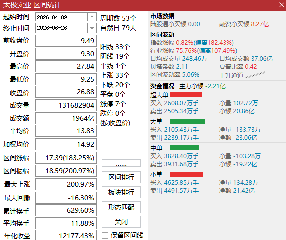Click the 周期数 53个 text

coord(118,18)
